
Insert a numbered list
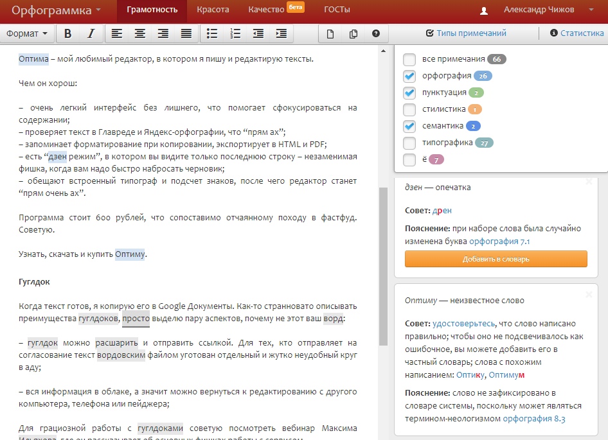pyautogui.click(x=235, y=34)
